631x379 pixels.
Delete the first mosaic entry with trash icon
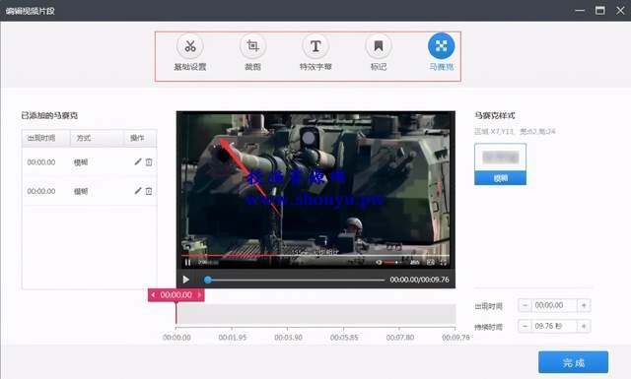point(149,162)
